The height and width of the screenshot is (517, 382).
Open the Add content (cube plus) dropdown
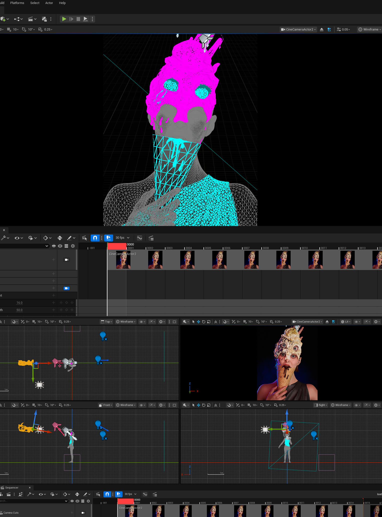click(x=5, y=19)
